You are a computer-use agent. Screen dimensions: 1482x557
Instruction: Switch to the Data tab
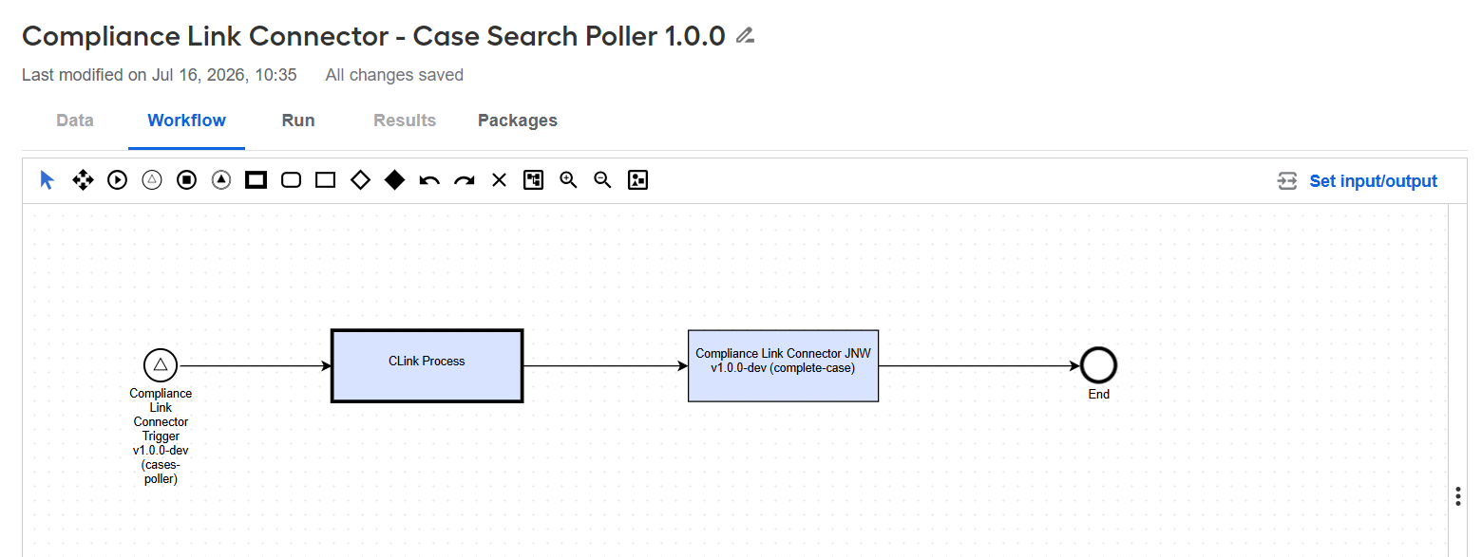click(x=75, y=121)
